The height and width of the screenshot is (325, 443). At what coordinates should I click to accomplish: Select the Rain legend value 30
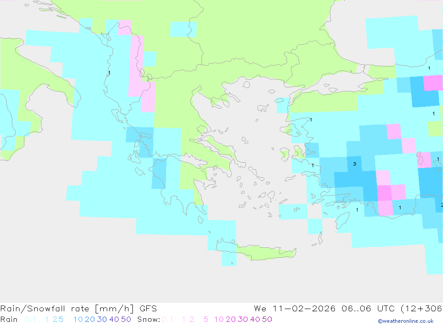pos(102,319)
